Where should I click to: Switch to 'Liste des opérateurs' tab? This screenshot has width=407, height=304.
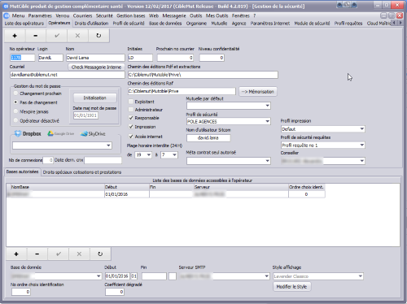(24, 24)
